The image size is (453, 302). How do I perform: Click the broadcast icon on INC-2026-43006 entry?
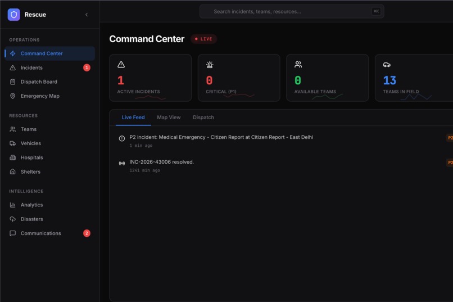click(122, 163)
